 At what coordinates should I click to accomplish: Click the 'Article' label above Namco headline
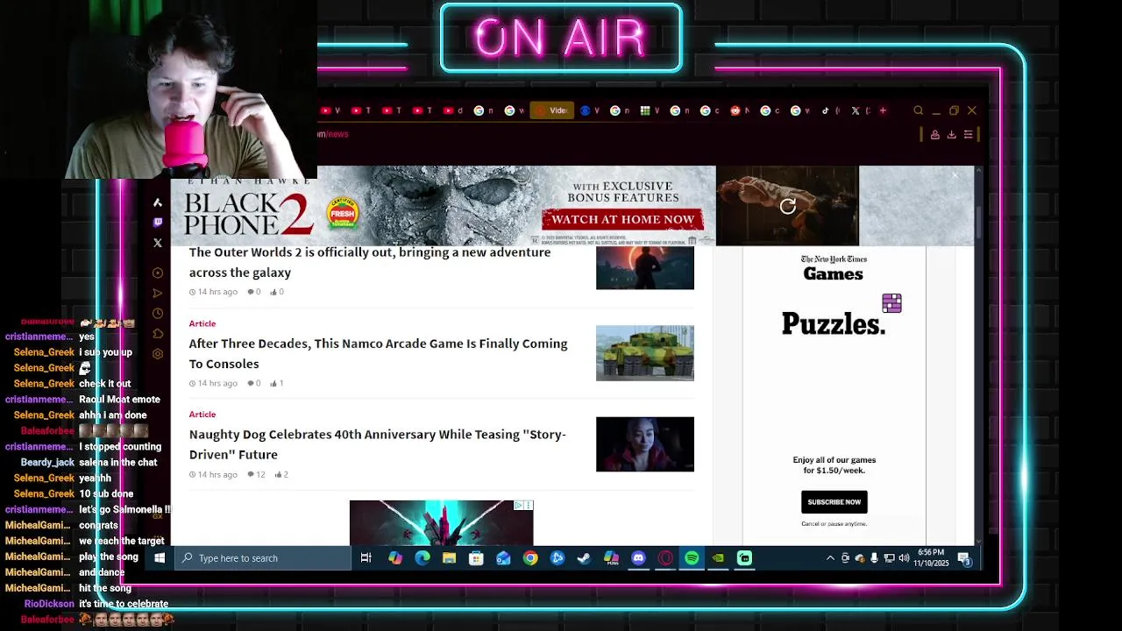coord(202,323)
